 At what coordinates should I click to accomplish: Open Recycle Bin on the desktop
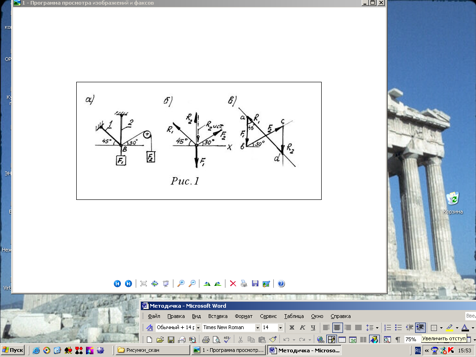tap(453, 203)
